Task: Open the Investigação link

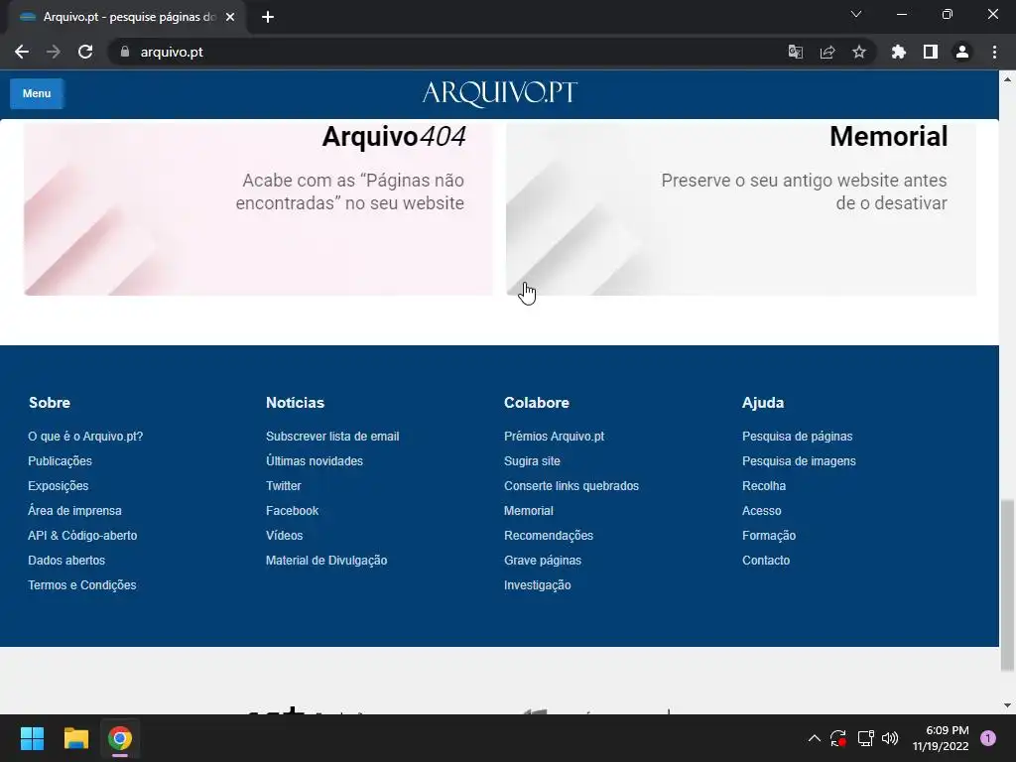Action: tap(537, 584)
